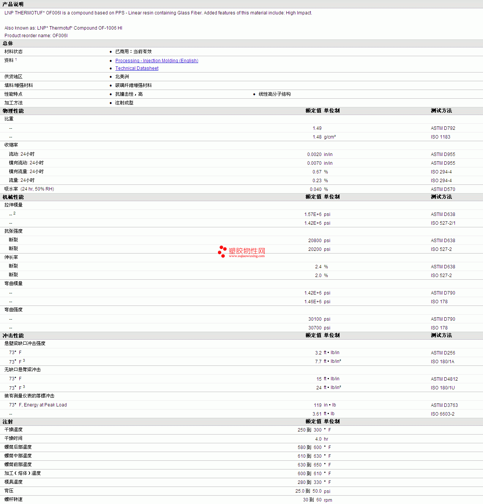
Task: Click the '注射成型' processing method value
Action: click(125, 103)
